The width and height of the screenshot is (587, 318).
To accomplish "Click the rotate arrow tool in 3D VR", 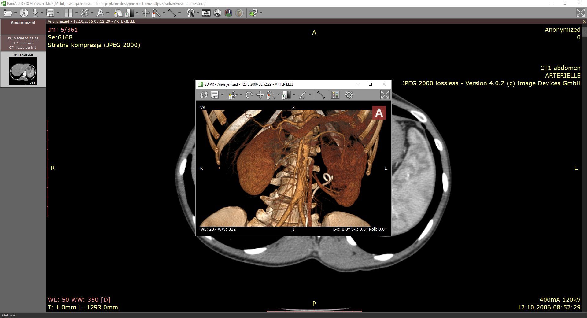I will 249,95.
